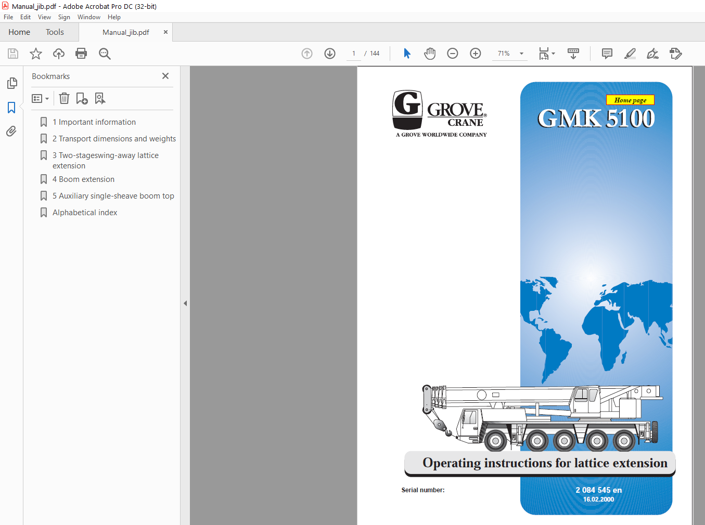Click find current bookmark icon

pyautogui.click(x=100, y=98)
